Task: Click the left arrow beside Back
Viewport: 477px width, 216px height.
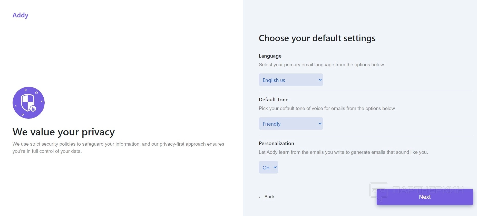Action: 261,197
